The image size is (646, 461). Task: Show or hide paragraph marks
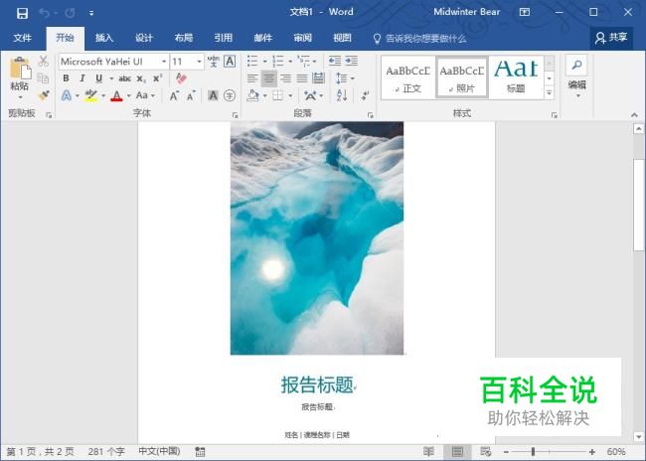[x=365, y=95]
